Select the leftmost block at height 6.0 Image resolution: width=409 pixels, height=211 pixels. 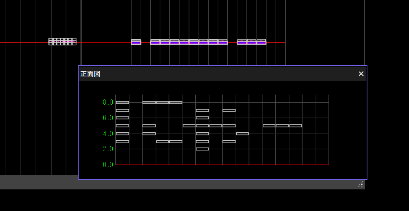(x=122, y=118)
